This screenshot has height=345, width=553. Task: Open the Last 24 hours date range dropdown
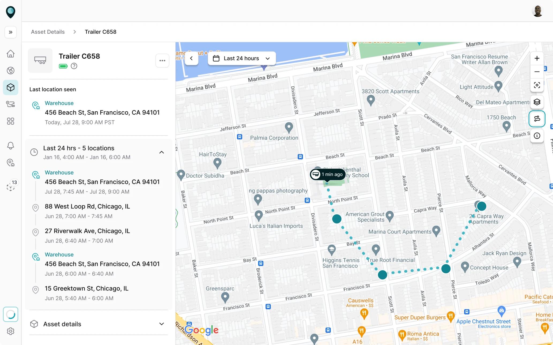point(241,58)
